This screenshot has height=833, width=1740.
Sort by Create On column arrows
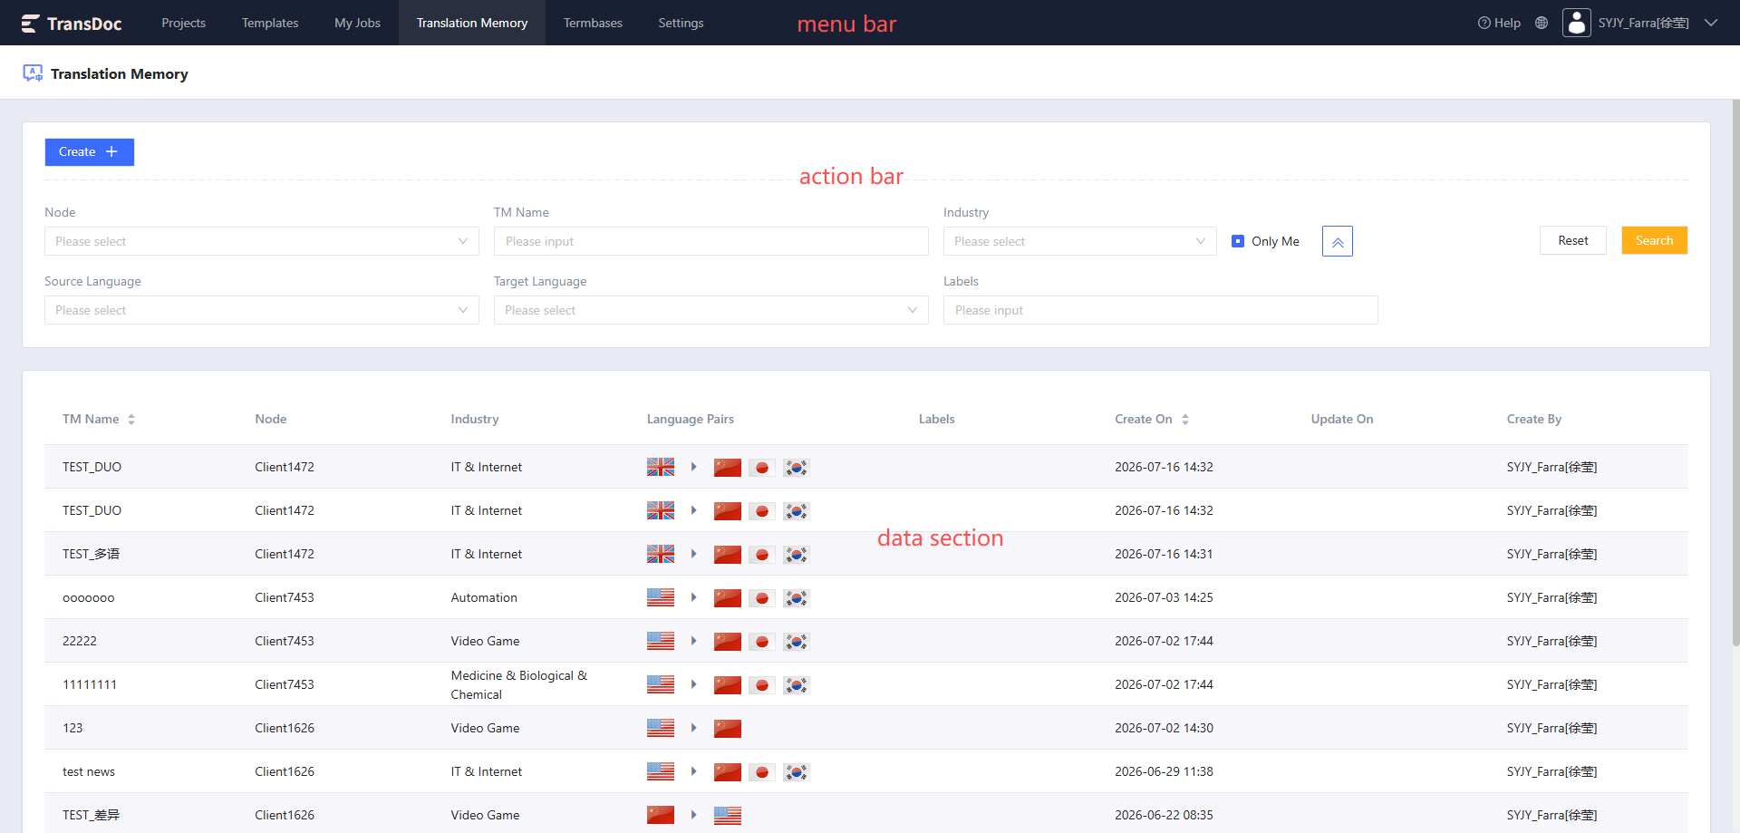point(1185,420)
